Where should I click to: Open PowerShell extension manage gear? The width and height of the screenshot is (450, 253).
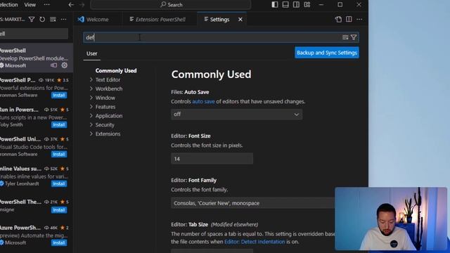click(64, 65)
